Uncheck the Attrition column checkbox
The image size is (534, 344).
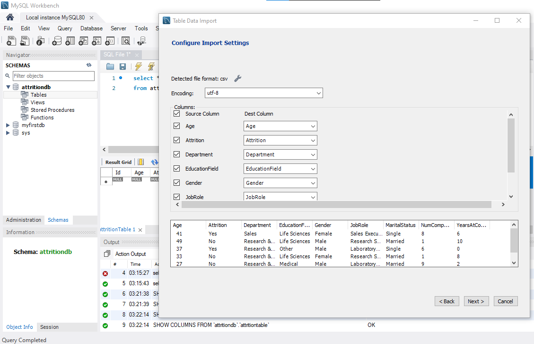tap(177, 140)
